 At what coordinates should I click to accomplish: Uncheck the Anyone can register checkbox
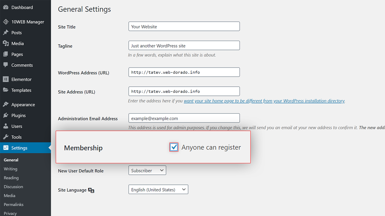pos(174,147)
